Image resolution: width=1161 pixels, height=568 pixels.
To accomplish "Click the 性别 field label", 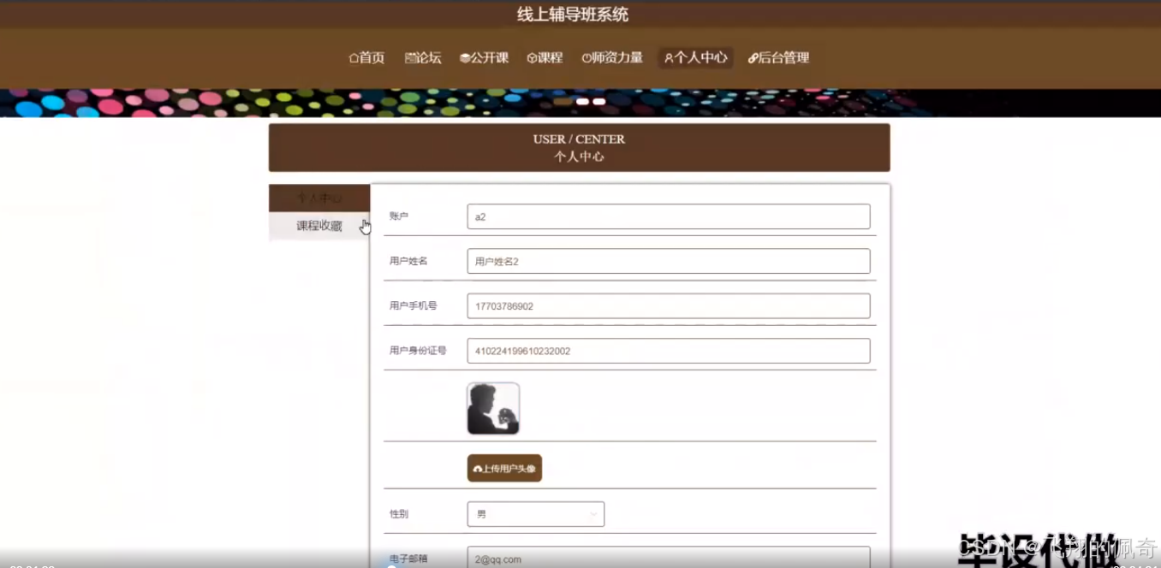I will point(399,514).
